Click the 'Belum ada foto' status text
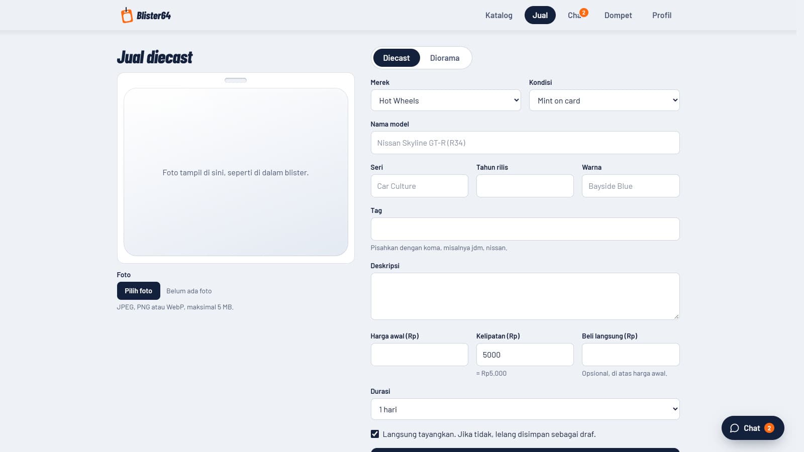 click(189, 291)
